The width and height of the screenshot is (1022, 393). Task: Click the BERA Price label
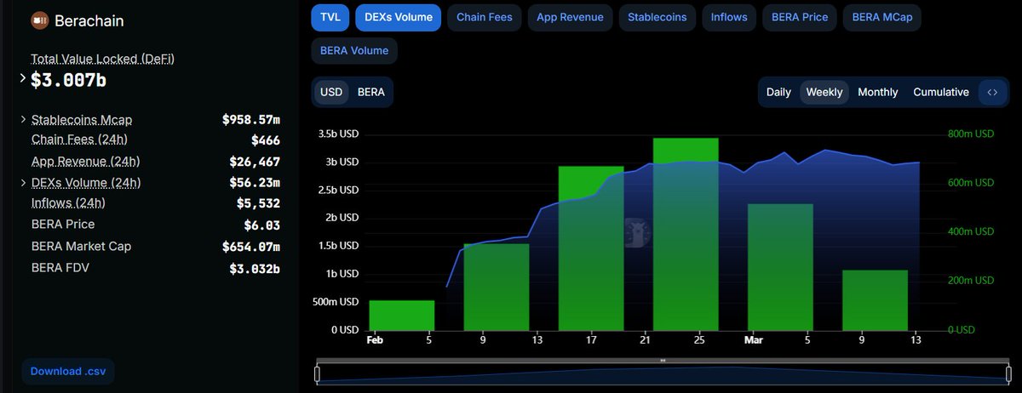click(x=63, y=224)
